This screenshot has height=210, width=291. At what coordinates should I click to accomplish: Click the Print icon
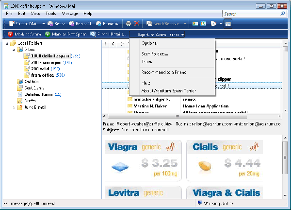point(128,24)
